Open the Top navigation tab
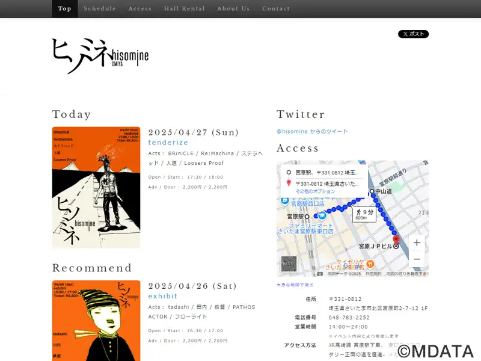The image size is (481, 361). (65, 8)
